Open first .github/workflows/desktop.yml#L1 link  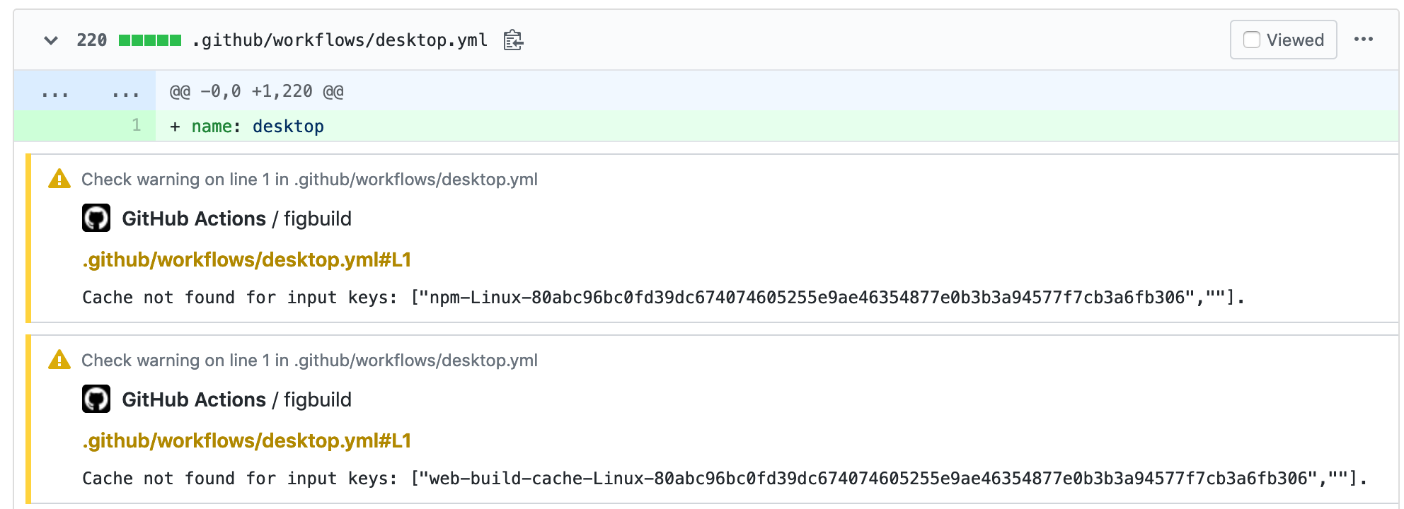click(x=247, y=259)
